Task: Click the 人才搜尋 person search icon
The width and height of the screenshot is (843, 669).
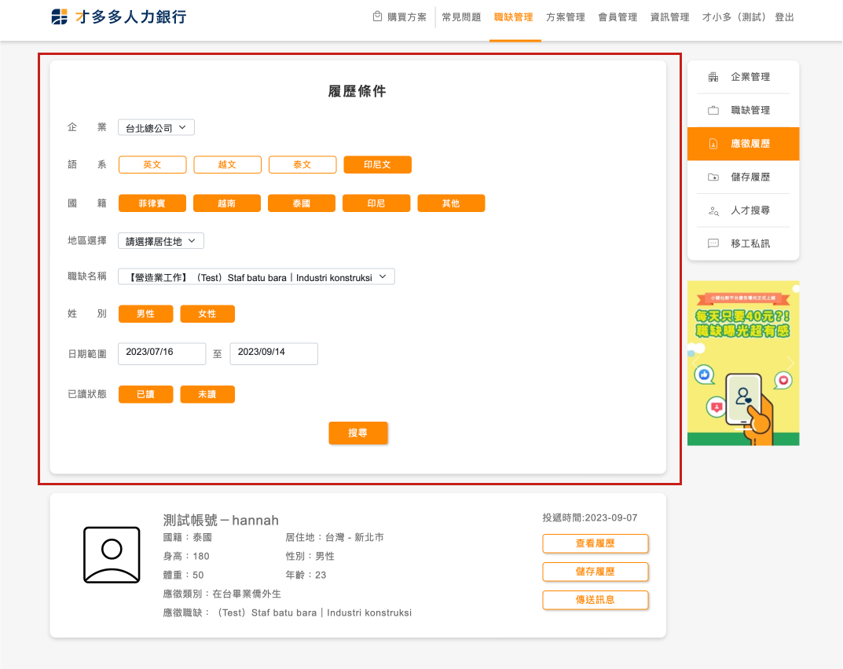Action: tap(713, 210)
